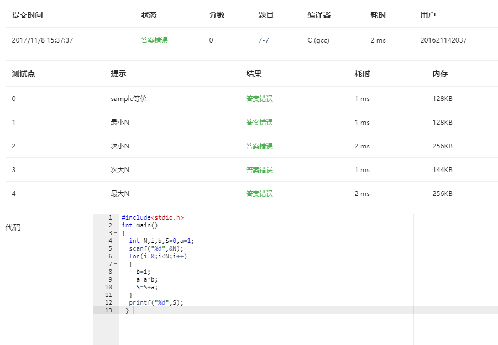Image resolution: width=498 pixels, height=345 pixels.
Task: Open problem link 7-7
Action: click(x=263, y=40)
